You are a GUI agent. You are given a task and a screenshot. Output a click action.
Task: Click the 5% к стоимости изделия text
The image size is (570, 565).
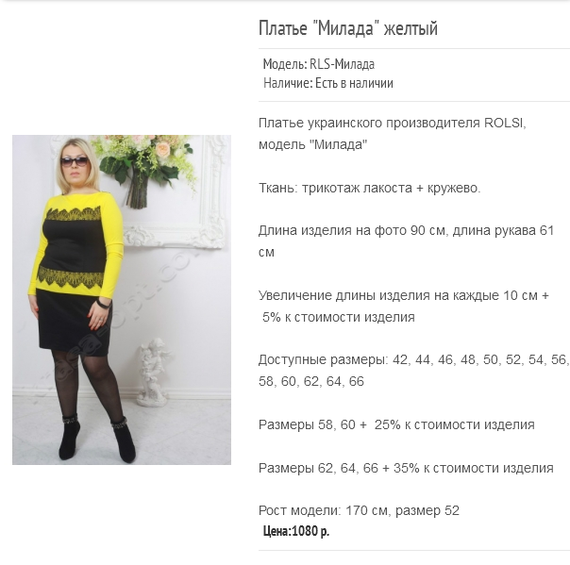tap(339, 317)
